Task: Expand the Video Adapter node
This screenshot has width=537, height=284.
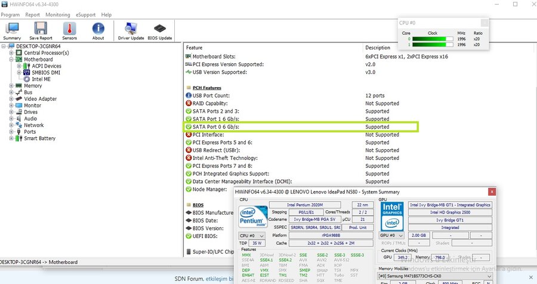Action: pos(11,98)
